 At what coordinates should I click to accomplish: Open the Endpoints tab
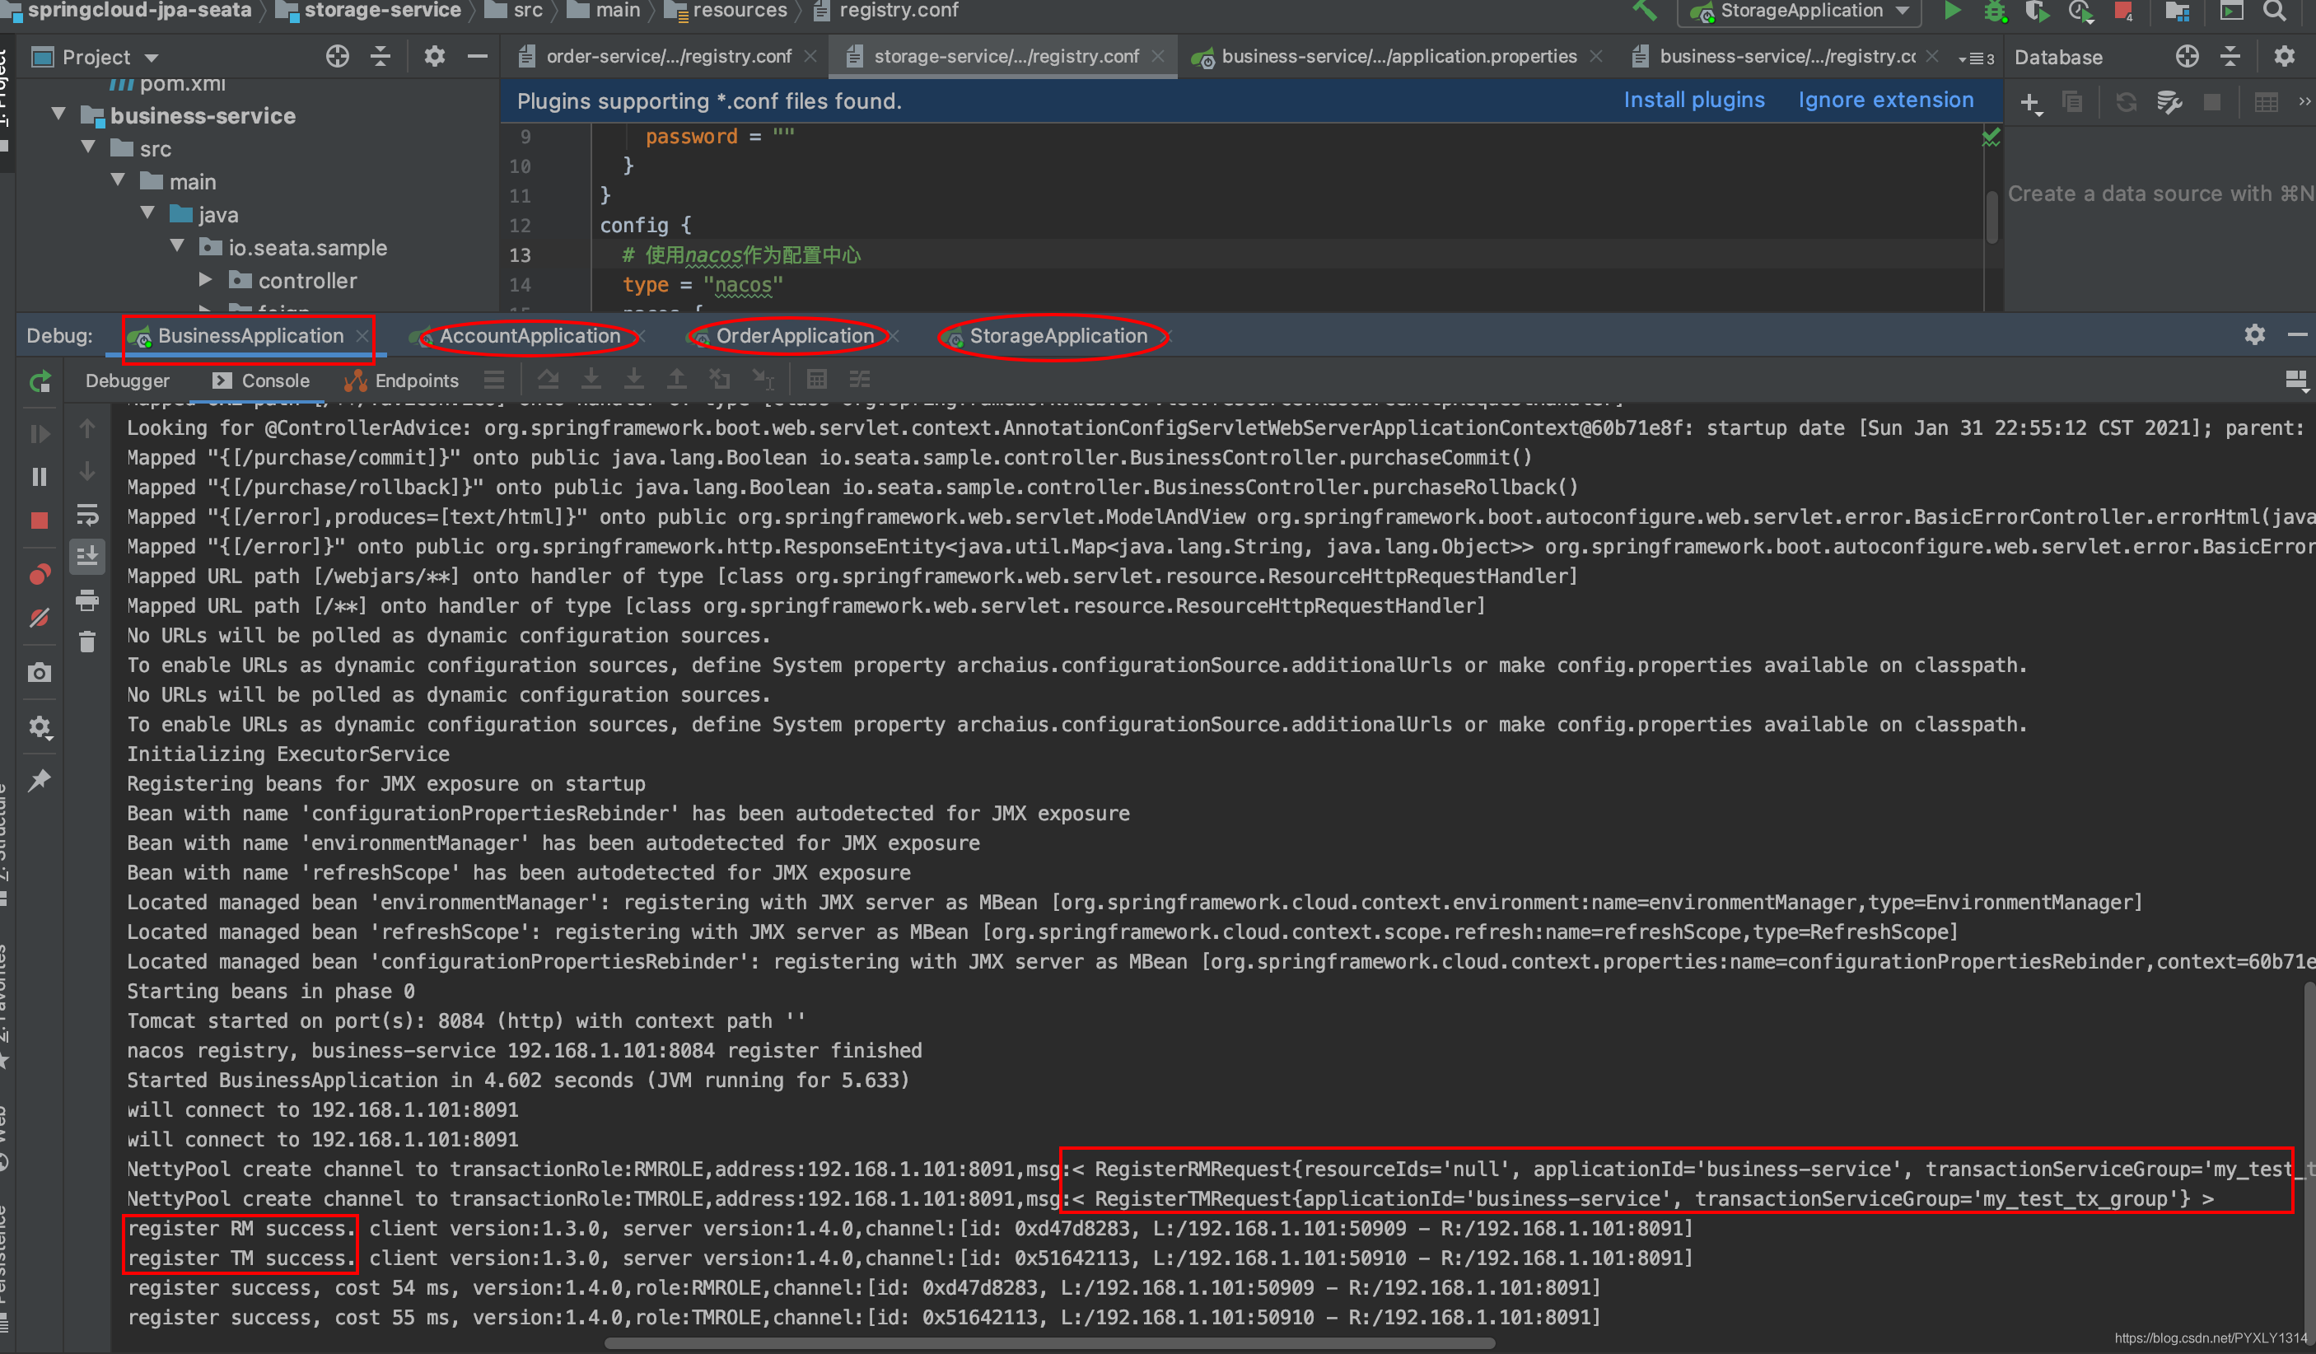(402, 381)
